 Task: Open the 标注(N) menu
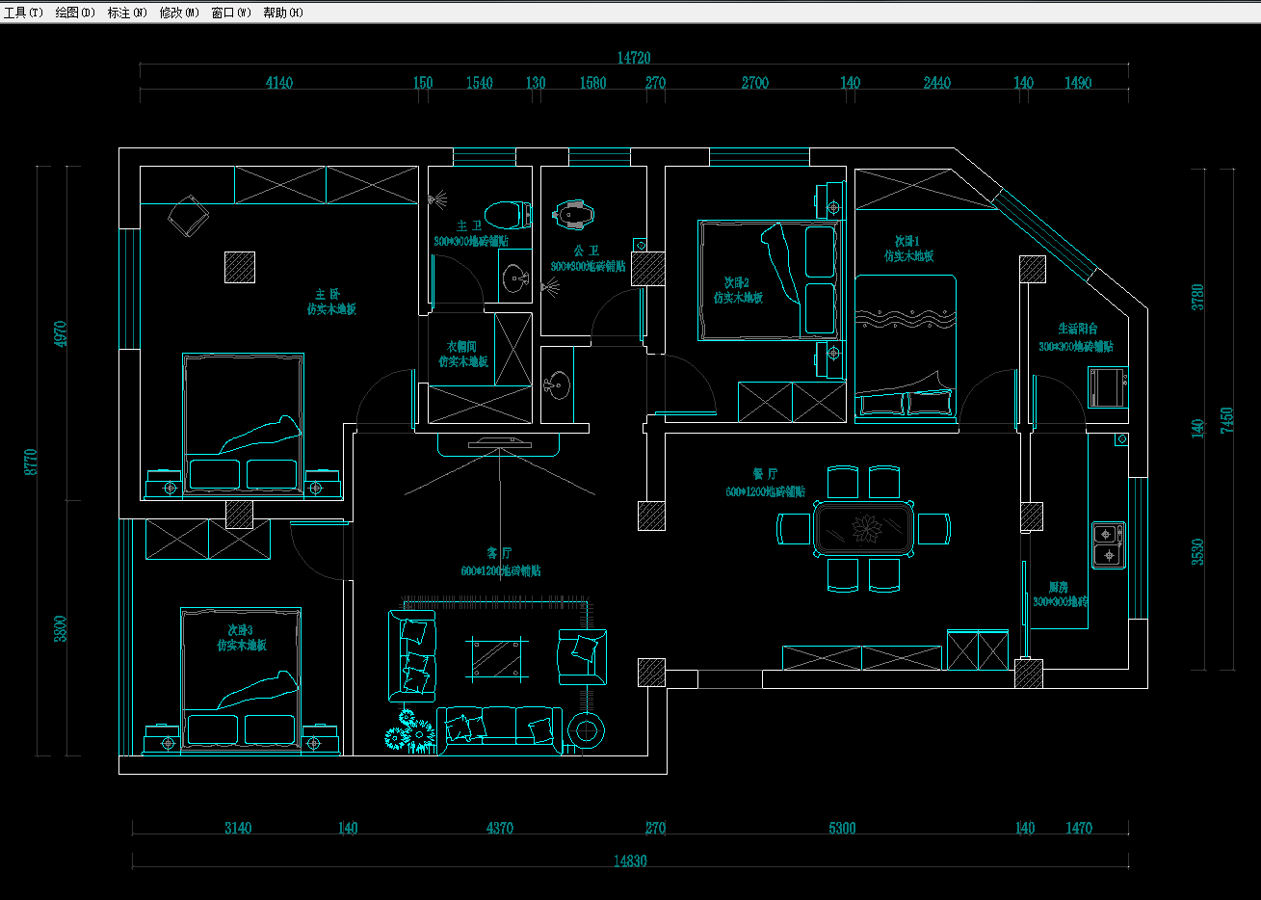tap(127, 13)
